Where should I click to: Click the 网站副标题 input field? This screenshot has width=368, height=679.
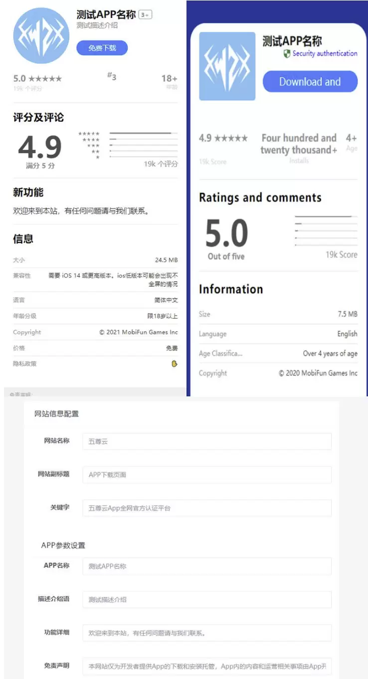pos(207,475)
